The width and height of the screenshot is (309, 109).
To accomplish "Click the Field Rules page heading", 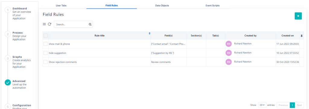I will 53,14.
